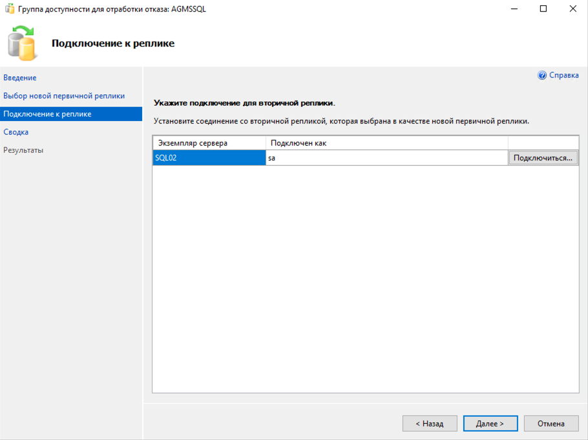Open the Справка help link
Screen dimensions: 588x440
pos(563,76)
